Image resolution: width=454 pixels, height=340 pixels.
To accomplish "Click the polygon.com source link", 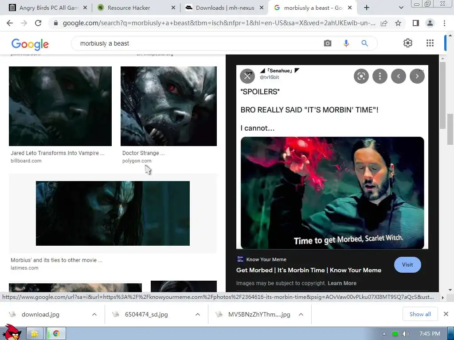I will [x=137, y=161].
